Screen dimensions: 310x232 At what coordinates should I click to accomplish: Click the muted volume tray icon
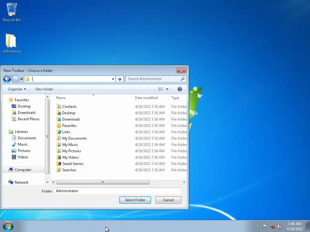pos(279,226)
